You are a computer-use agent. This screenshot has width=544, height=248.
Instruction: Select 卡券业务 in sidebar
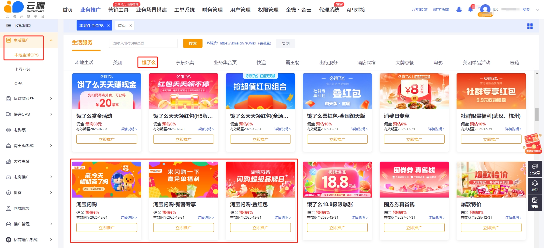click(x=23, y=69)
